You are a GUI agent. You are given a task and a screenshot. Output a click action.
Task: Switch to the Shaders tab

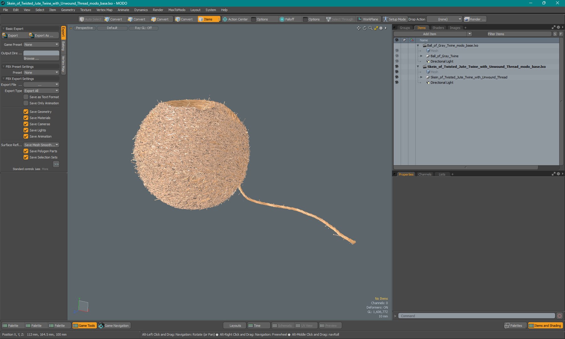pos(438,28)
